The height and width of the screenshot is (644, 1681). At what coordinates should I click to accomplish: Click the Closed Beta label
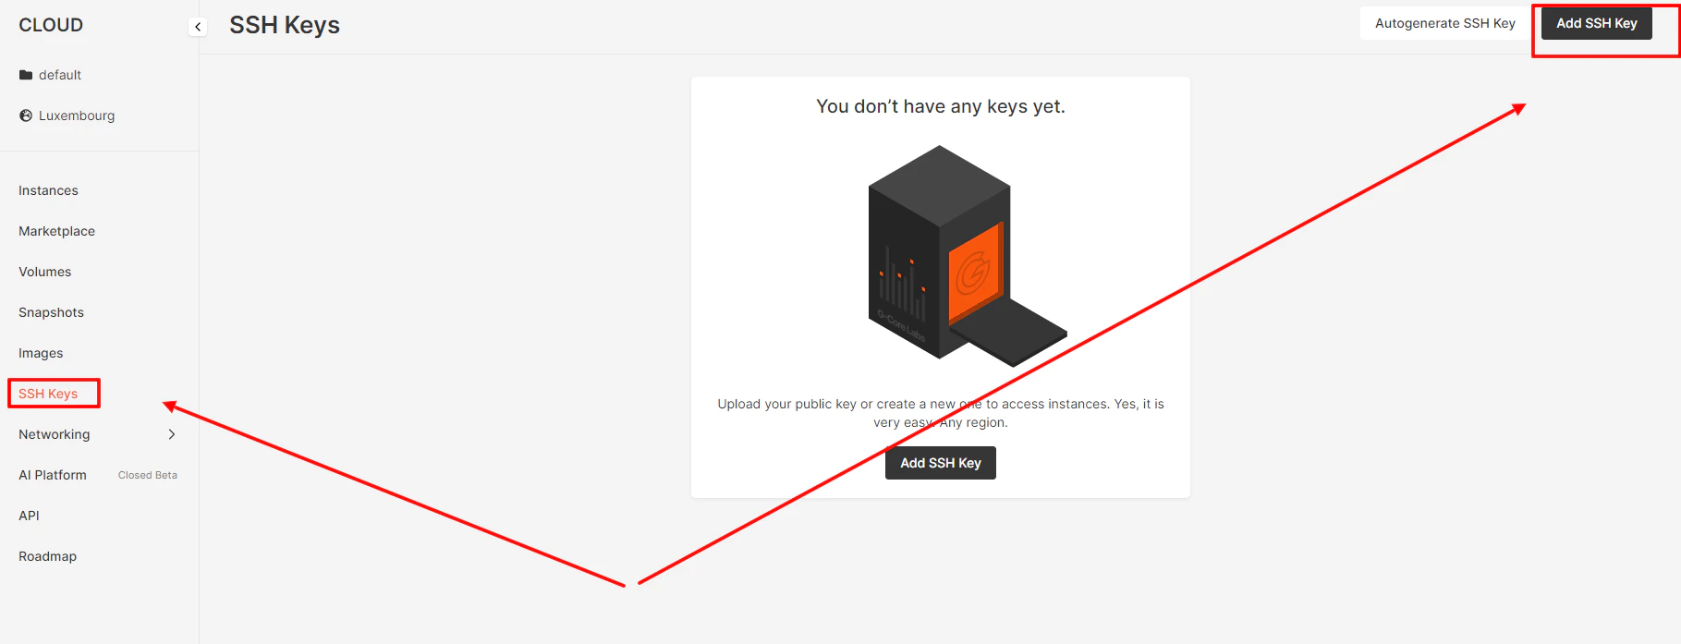click(x=148, y=475)
